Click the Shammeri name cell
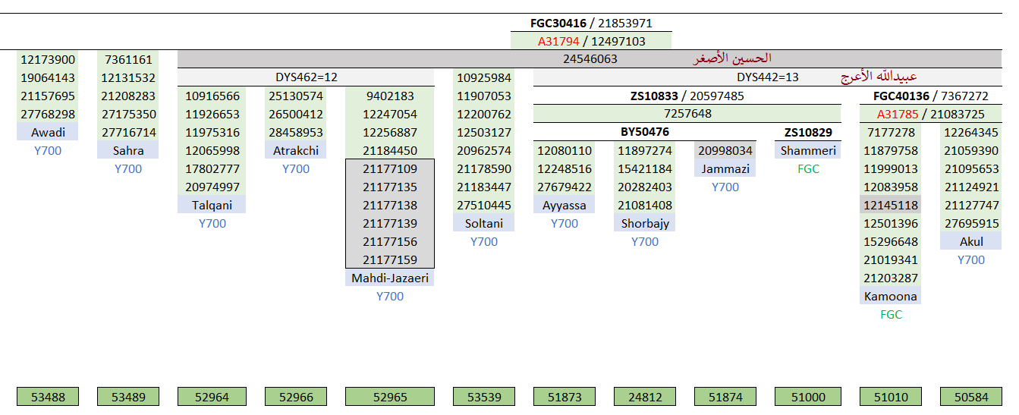The width and height of the screenshot is (1019, 415). pyautogui.click(x=808, y=151)
